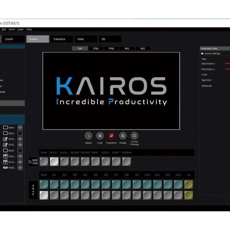Show the PGM view
Screen dimensions: 230x230
coord(96,48)
